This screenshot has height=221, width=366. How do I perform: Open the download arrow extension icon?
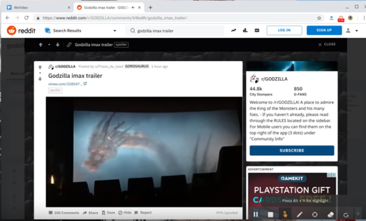[x=331, y=18]
